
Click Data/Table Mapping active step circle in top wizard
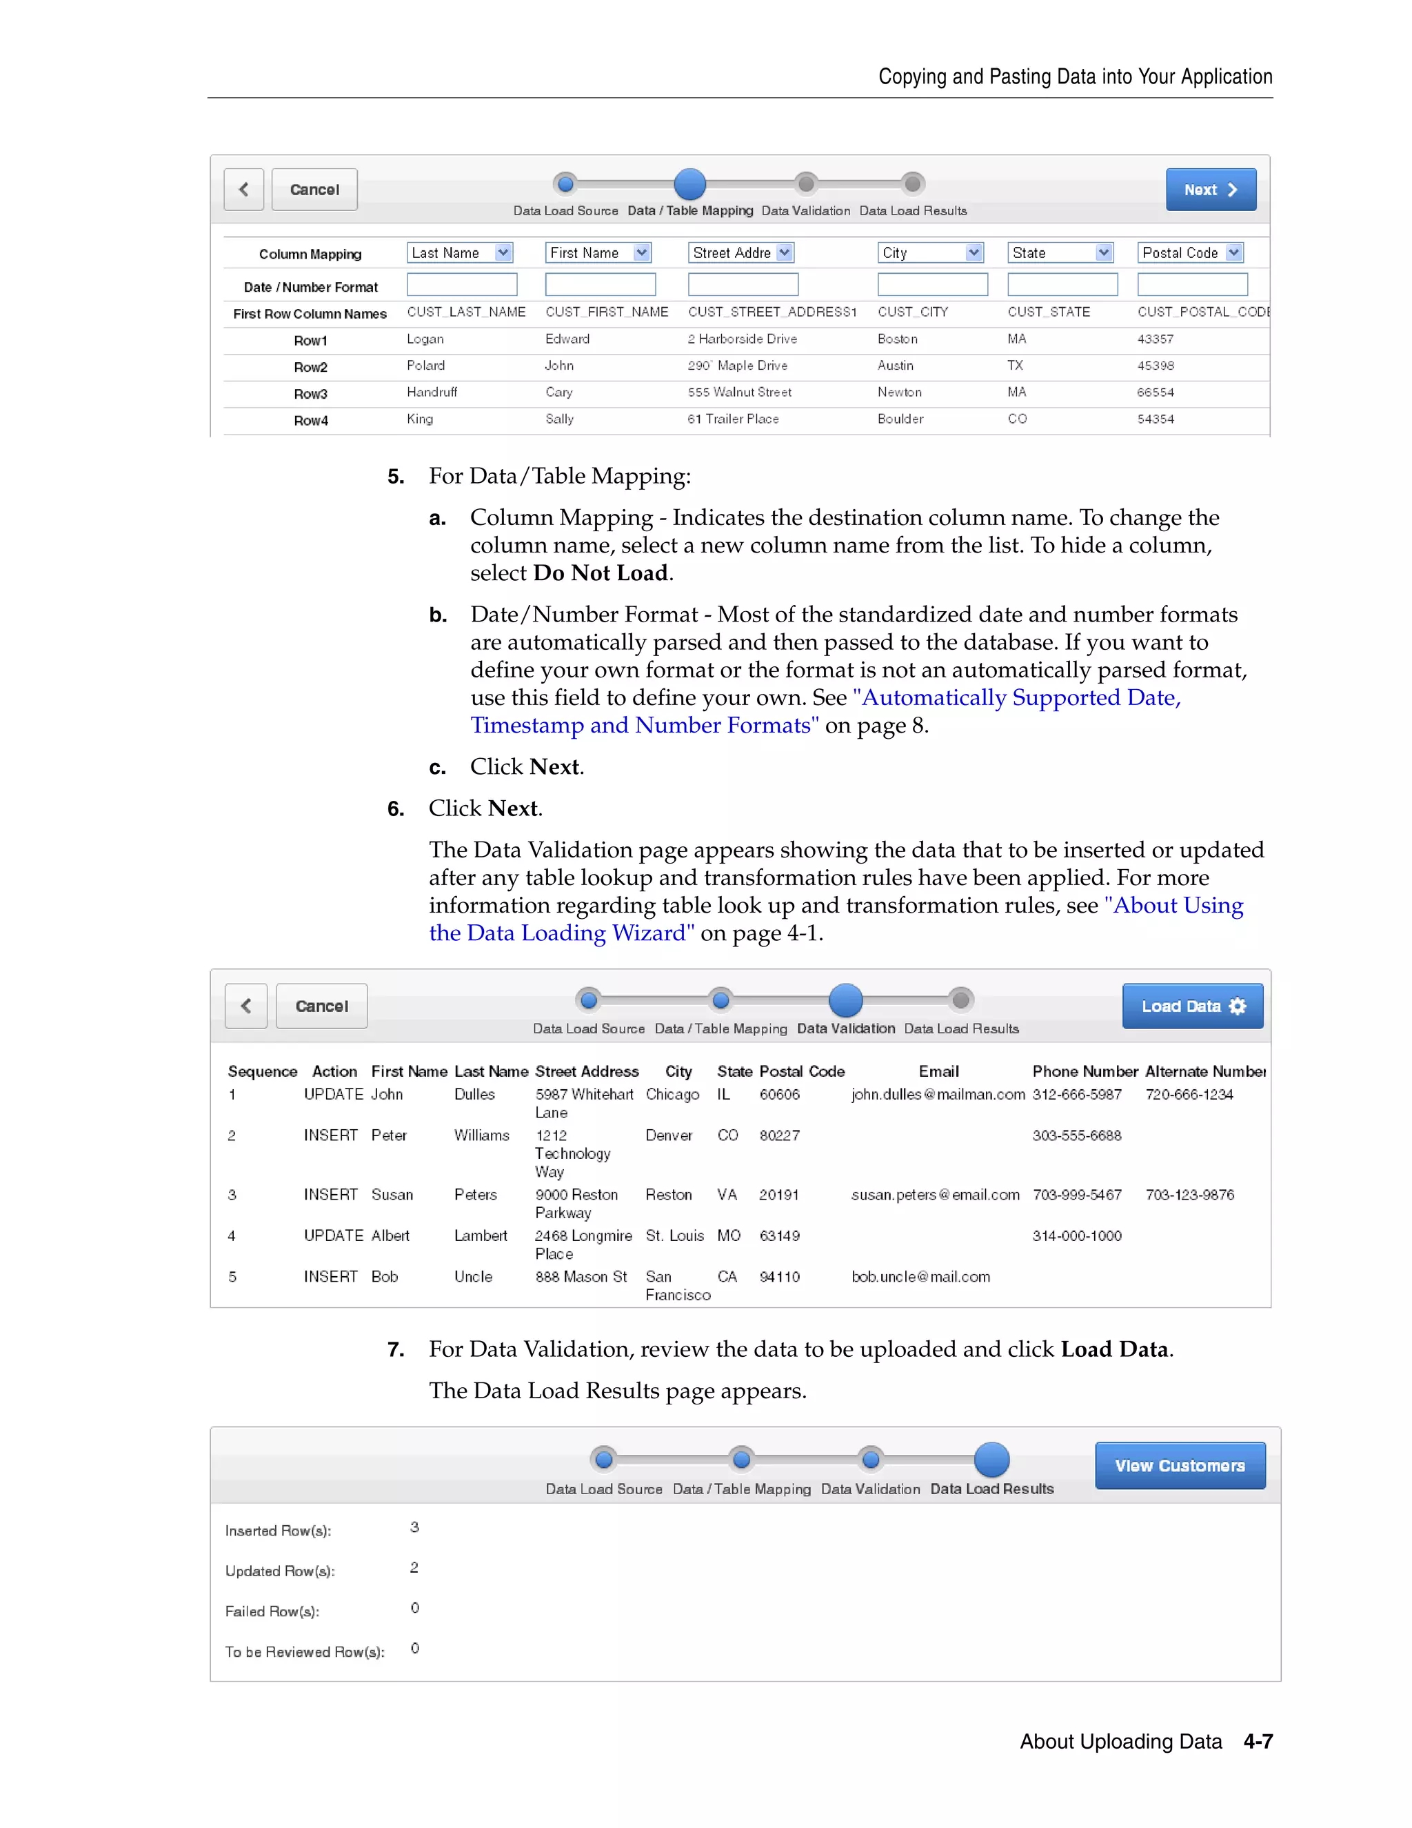pos(690,183)
